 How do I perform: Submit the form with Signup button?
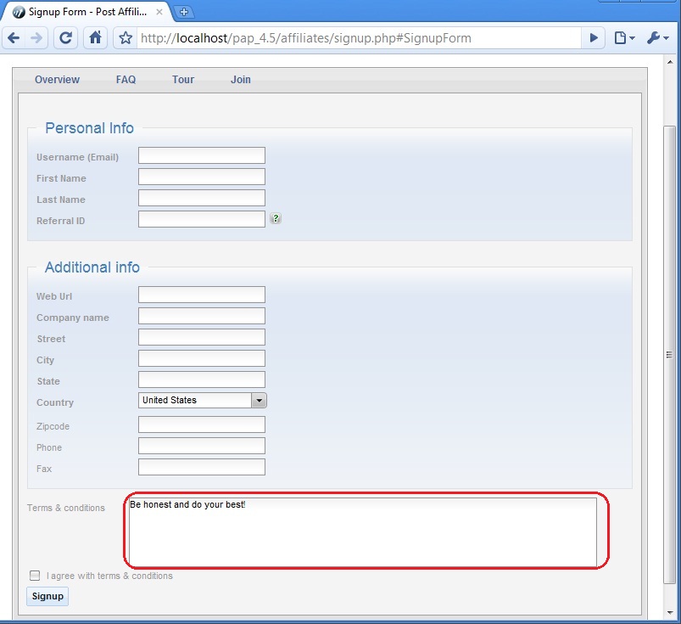tap(47, 596)
